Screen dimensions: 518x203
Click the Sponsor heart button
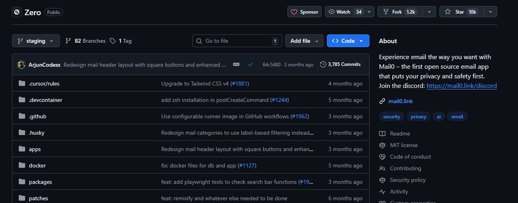click(x=304, y=12)
